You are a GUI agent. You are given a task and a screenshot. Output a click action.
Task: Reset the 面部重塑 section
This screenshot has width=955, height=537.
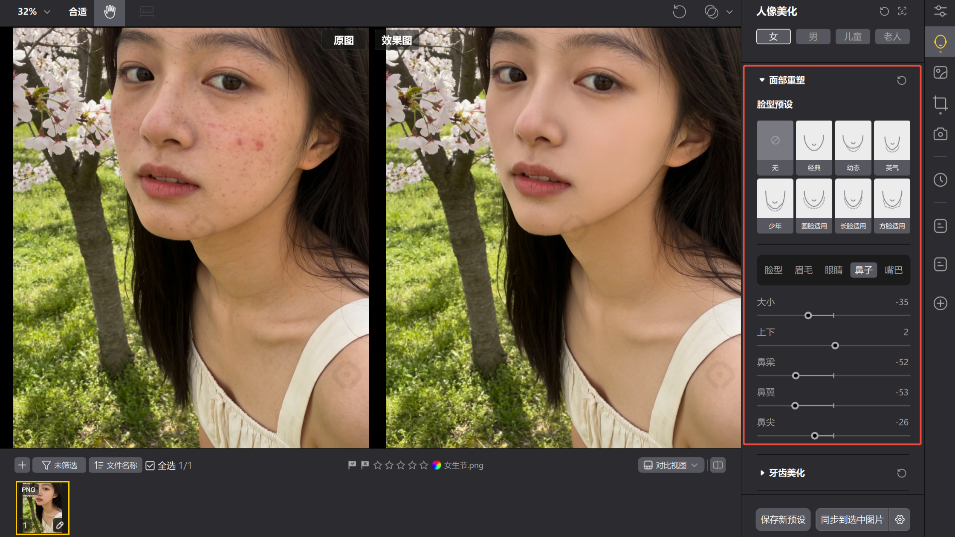[901, 80]
